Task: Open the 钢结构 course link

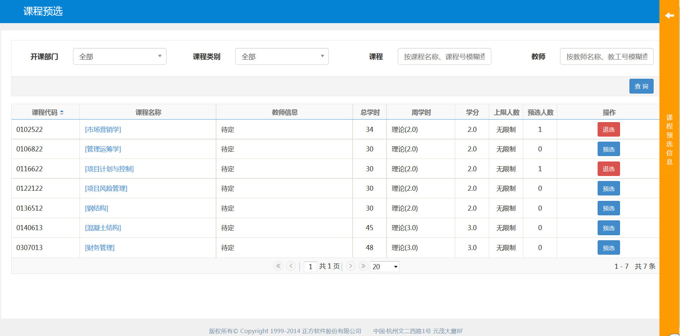Action: [96, 208]
